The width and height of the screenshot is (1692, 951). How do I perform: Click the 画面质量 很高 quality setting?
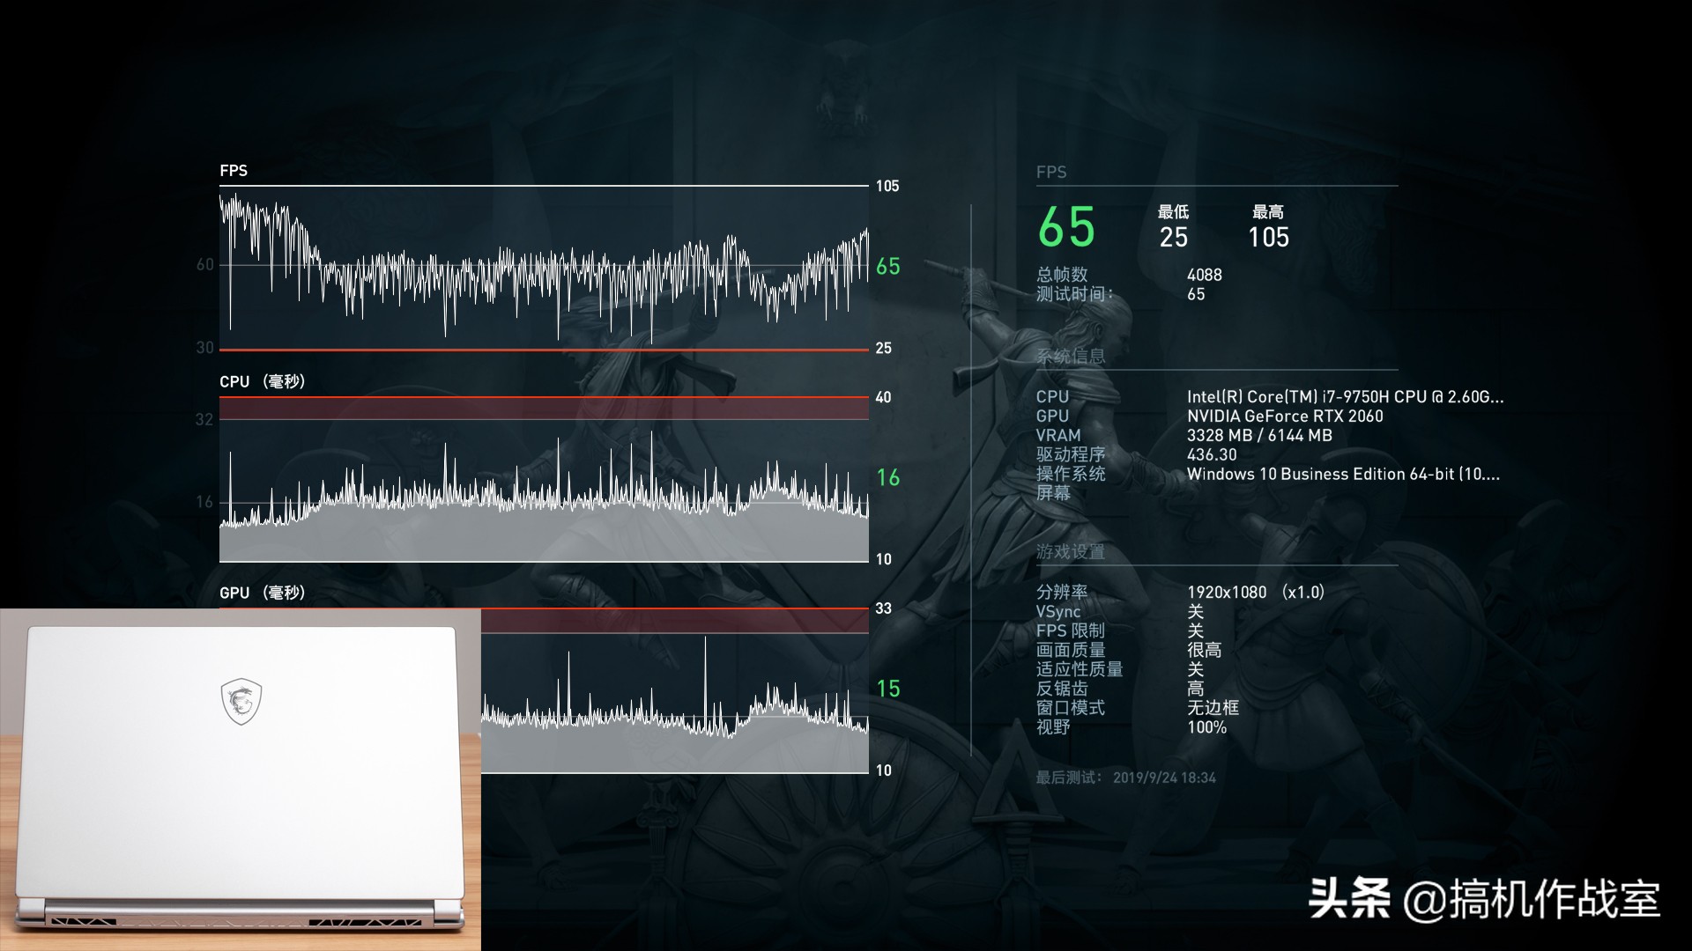click(1204, 651)
